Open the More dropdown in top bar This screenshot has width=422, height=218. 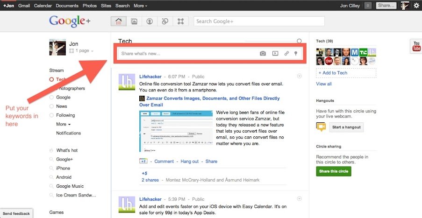pyautogui.click(x=141, y=6)
